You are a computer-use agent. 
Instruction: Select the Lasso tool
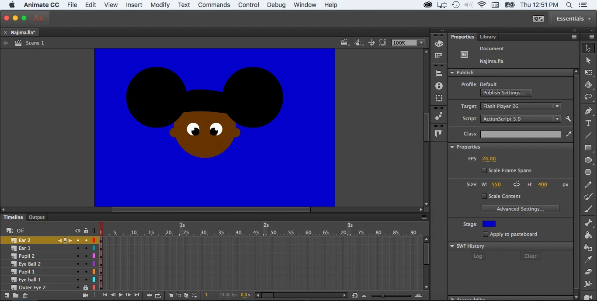[x=588, y=97]
